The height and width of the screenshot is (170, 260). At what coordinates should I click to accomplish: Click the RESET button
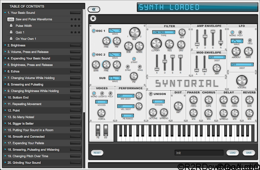(97, 153)
